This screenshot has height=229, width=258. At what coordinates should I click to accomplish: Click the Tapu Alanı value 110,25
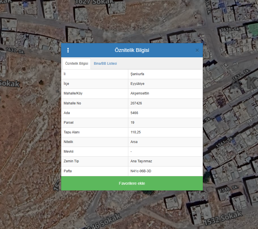[x=135, y=132]
